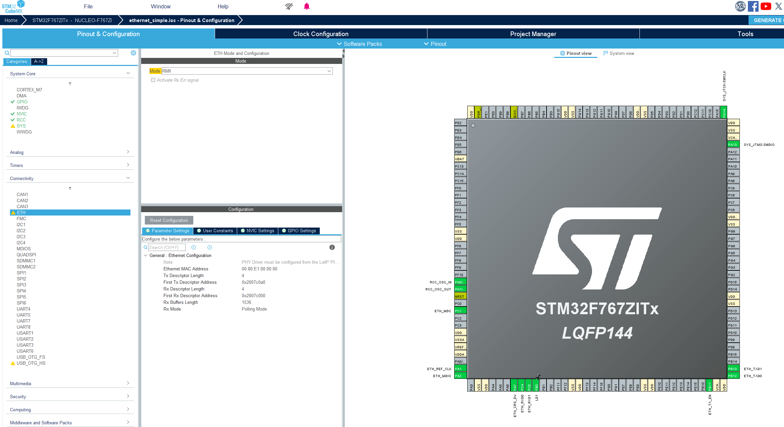Collapse the General Ethernet Configuration group

pyautogui.click(x=145, y=255)
